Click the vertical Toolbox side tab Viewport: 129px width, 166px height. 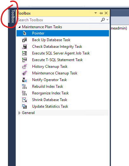13,16
